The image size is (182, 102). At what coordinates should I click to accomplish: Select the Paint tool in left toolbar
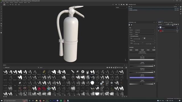(x=1, y=7)
